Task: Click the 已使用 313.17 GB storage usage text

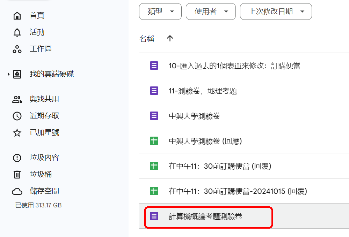Action: (38, 205)
